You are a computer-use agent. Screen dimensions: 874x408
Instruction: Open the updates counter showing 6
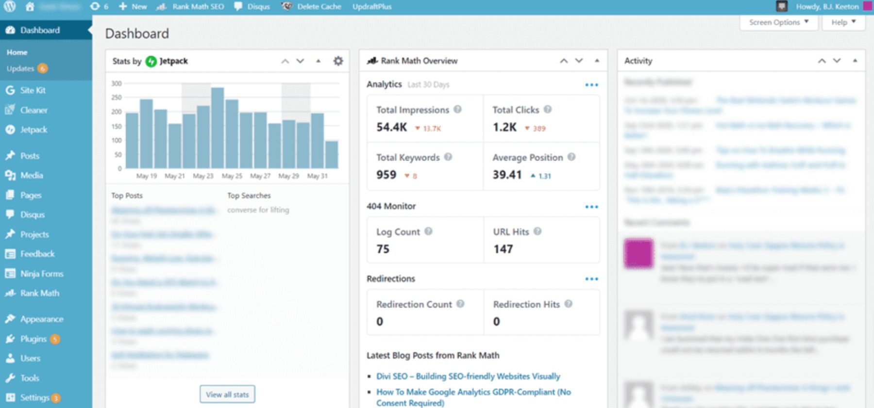tap(99, 6)
